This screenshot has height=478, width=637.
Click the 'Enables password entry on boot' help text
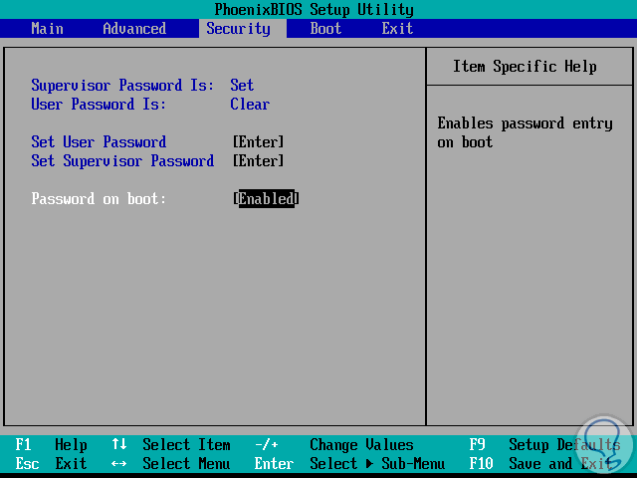click(x=525, y=132)
